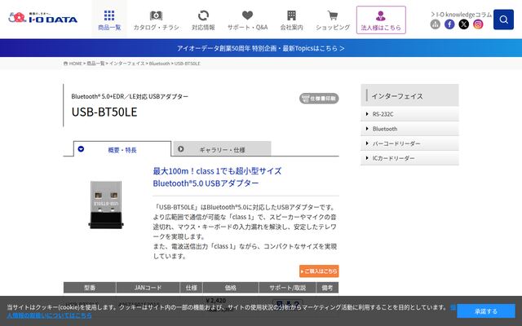The image size is (522, 326).
Task: Click the arrow icon on 概要・特長 tab
Action: click(x=81, y=149)
